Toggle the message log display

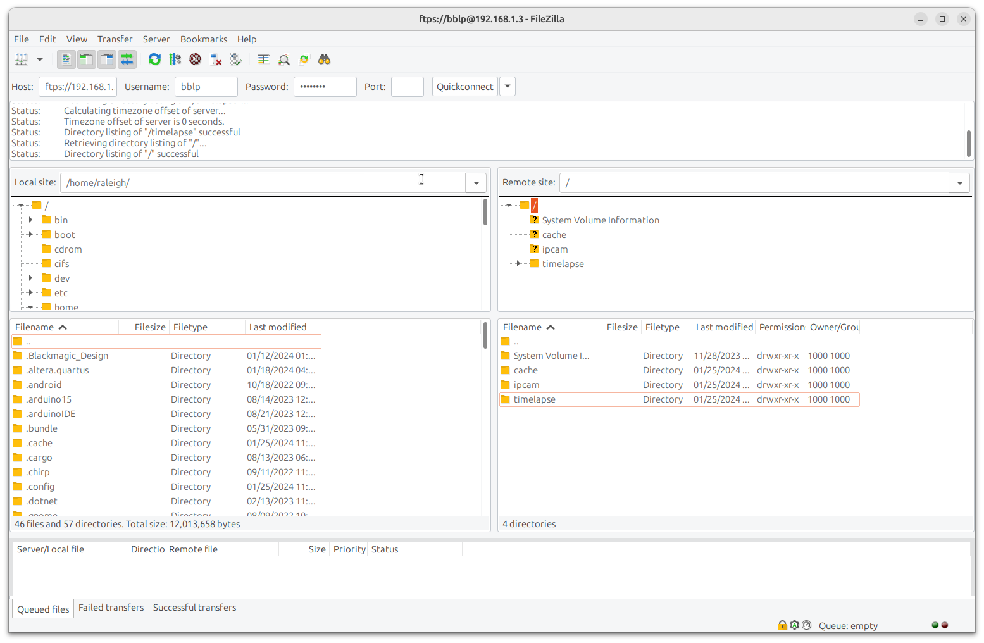pos(66,59)
